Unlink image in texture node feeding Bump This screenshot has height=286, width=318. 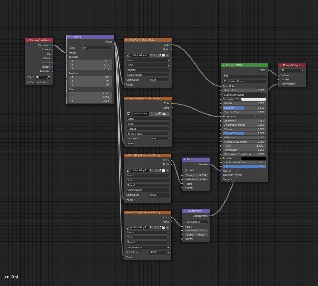(x=167, y=170)
